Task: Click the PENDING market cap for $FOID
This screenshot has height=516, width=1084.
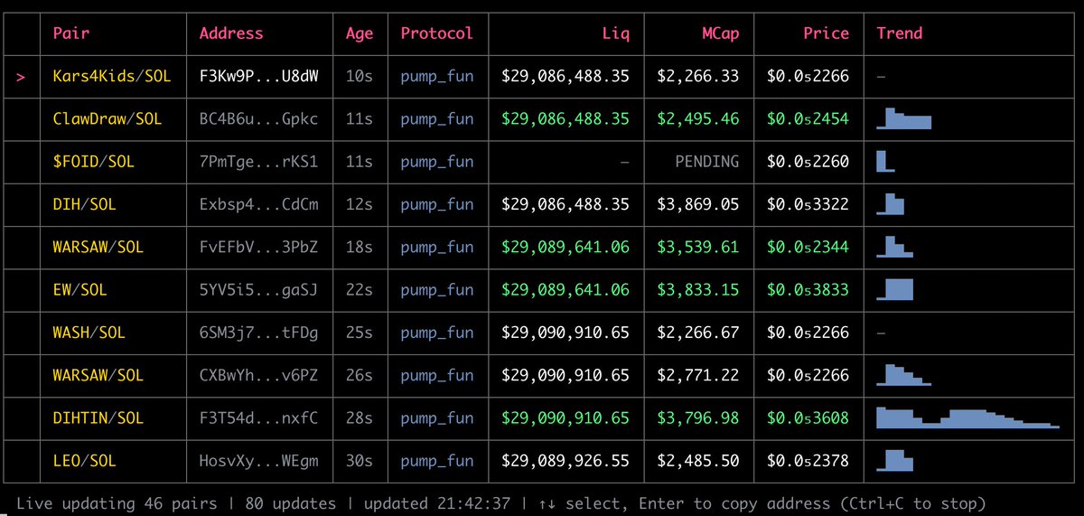Action: [707, 162]
